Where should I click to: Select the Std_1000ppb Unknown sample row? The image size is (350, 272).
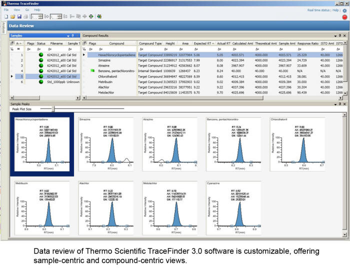[45, 82]
